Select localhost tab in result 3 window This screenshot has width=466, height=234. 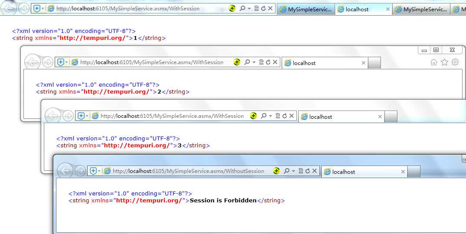(341, 117)
